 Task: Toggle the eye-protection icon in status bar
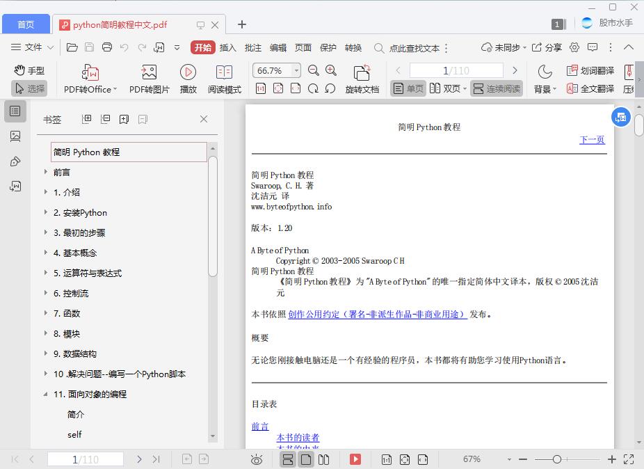point(257,459)
